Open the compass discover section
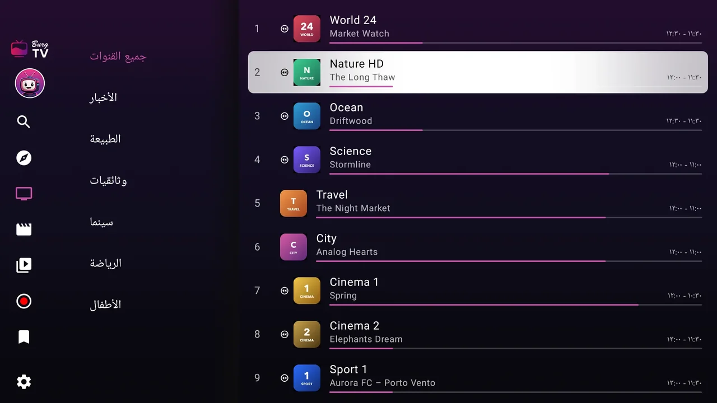Image resolution: width=717 pixels, height=403 pixels. [x=24, y=158]
